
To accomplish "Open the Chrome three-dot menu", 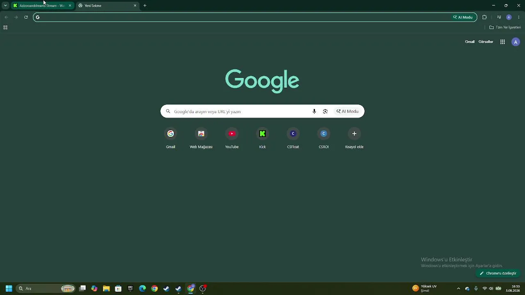I will (519, 17).
